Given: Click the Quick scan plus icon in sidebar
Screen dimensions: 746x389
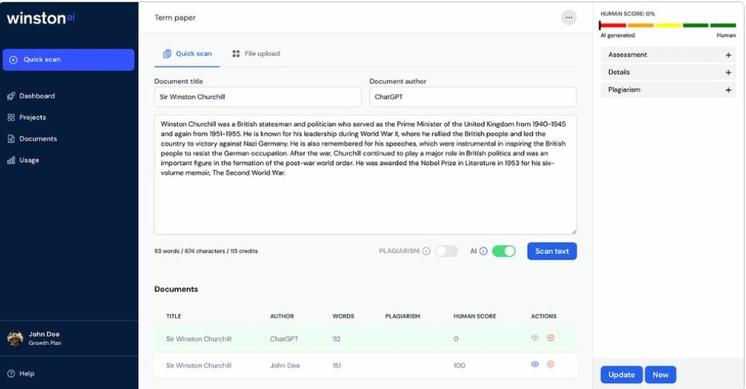Looking at the screenshot, I should click(x=13, y=60).
